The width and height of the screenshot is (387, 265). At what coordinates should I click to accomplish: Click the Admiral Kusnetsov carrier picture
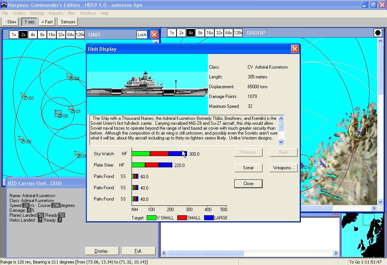coord(147,84)
